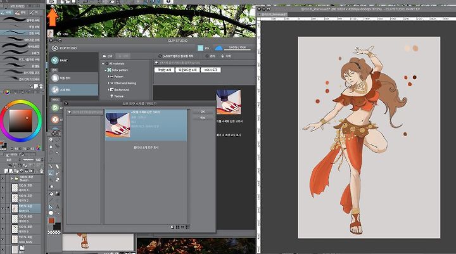Hide the cloth 02 layer
The height and width of the screenshot is (254, 456).
coord(3,208)
